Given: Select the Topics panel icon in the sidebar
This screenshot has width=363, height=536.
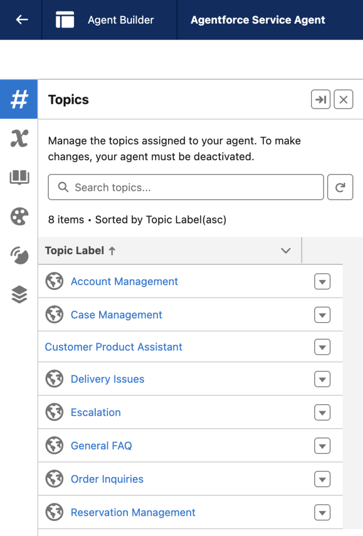Looking at the screenshot, I should 19,99.
